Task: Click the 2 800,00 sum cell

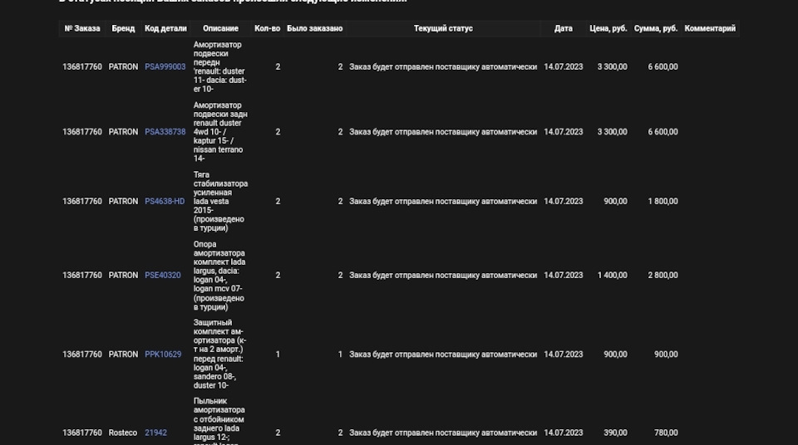Action: click(663, 275)
